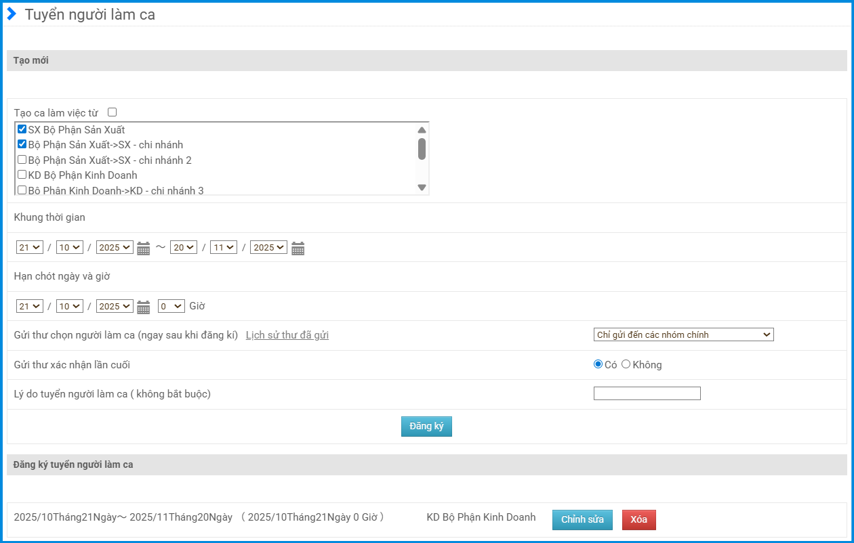Check "Bộ Phận Sản Xuất->SX - chi nhánh 2"
This screenshot has height=543, width=854.
[22, 160]
